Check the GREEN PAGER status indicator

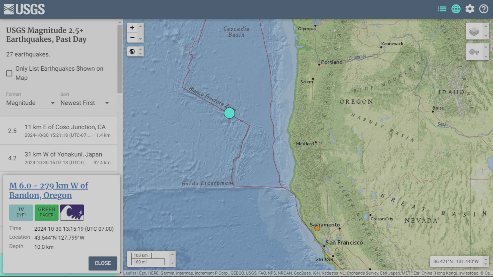[x=46, y=212]
